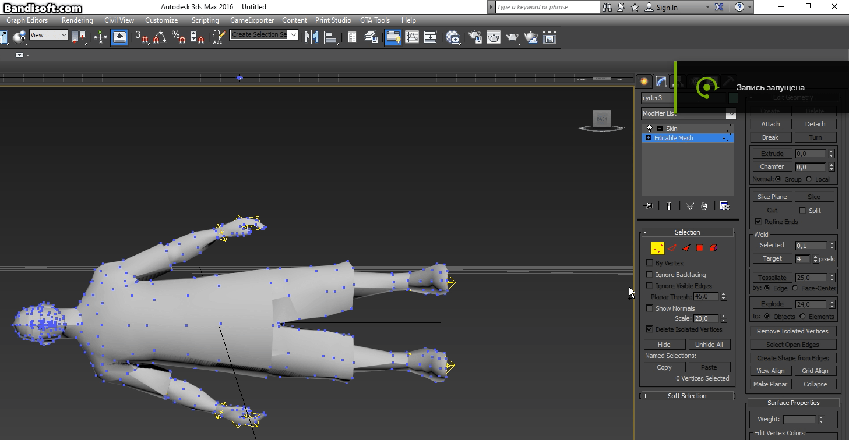The image size is (849, 440).
Task: Open the Curve Editor icon
Action: [x=412, y=37]
